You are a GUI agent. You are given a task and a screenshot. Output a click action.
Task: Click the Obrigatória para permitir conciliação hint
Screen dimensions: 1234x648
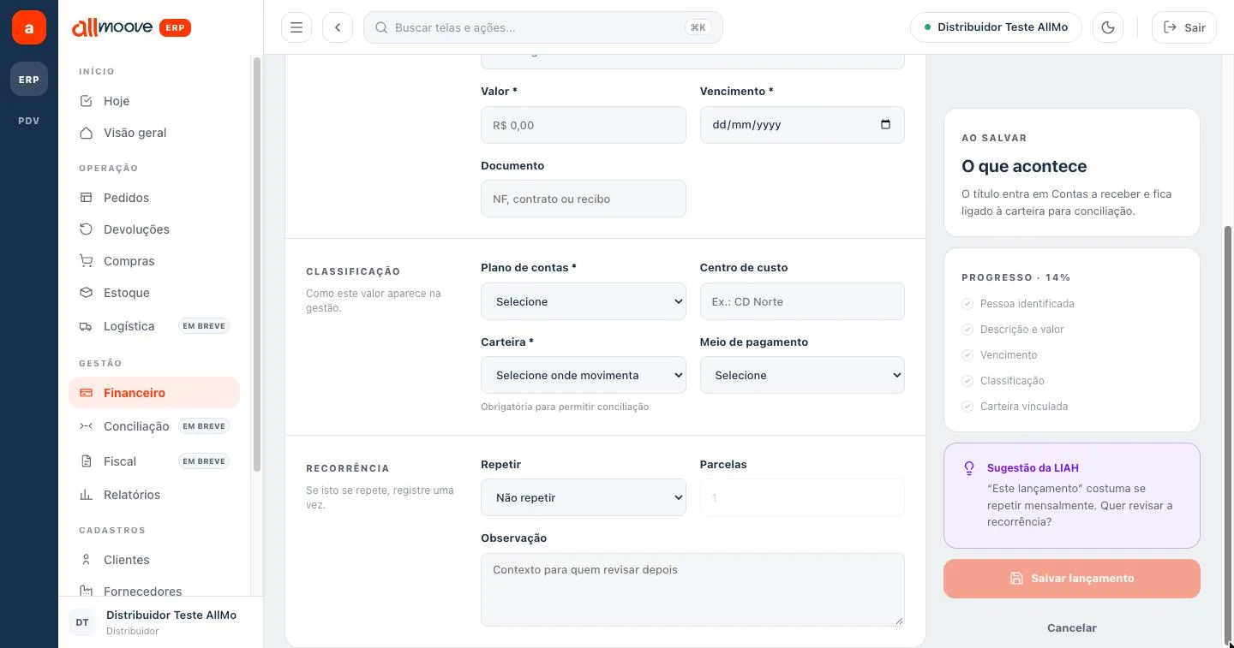click(565, 407)
